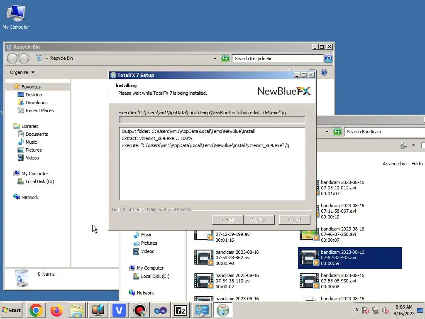Open 7-Zip from the taskbar

pos(181,310)
